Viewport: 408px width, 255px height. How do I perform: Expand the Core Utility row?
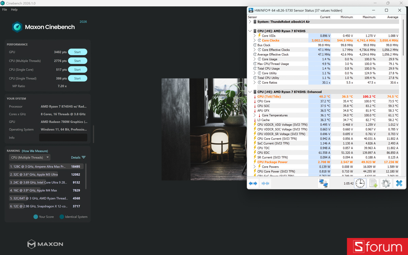coord(255,73)
